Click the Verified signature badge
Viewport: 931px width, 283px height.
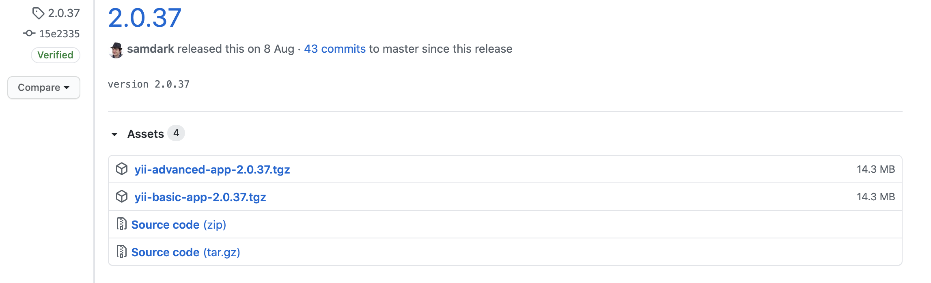tap(56, 55)
